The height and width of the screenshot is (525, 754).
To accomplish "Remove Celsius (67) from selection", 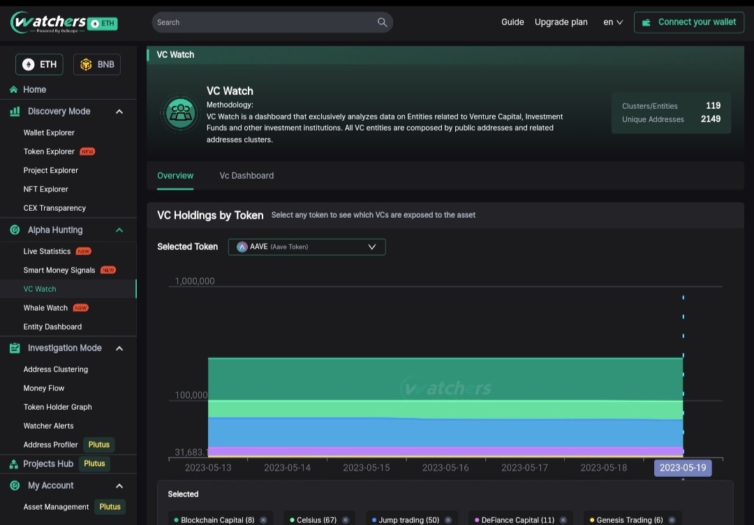I will click(346, 519).
